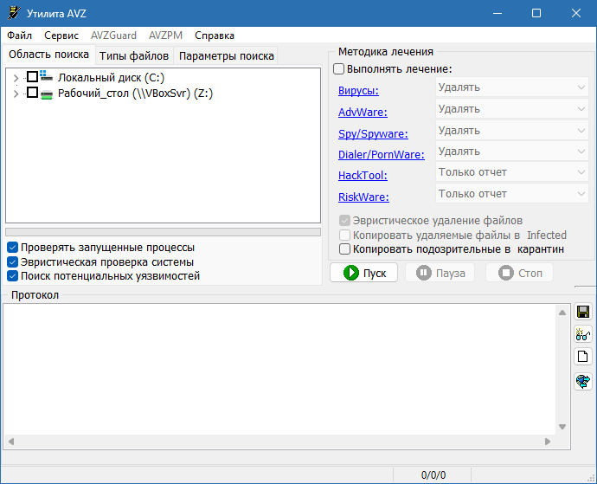The width and height of the screenshot is (597, 484).
Task: Open the HackTool action dropdown
Action: coord(511,172)
